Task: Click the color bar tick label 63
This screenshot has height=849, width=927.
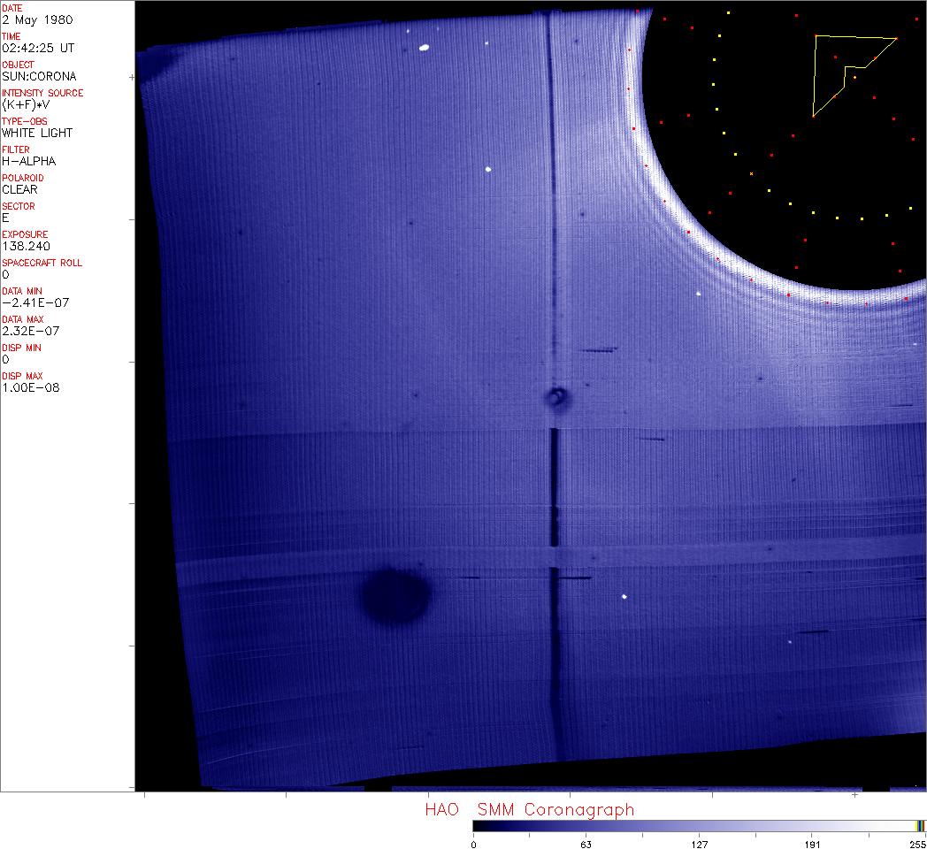Action: (x=586, y=844)
